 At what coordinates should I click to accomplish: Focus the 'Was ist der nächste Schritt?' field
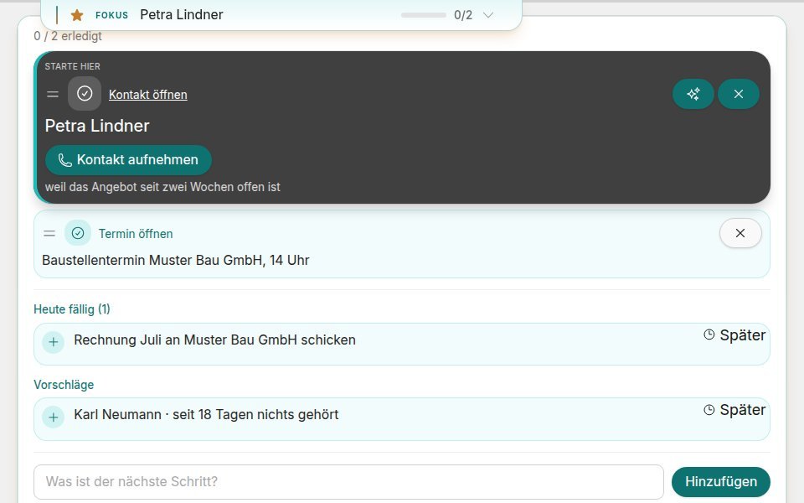pyautogui.click(x=348, y=481)
